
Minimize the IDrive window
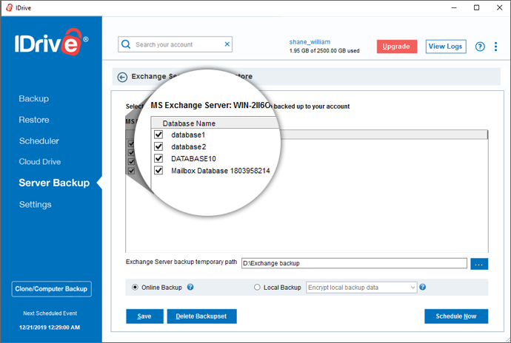[x=454, y=7]
